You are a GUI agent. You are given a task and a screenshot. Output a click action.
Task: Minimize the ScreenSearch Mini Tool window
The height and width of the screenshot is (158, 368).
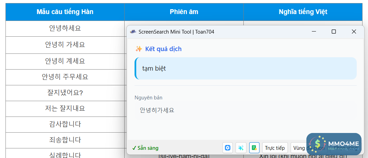[314, 32]
